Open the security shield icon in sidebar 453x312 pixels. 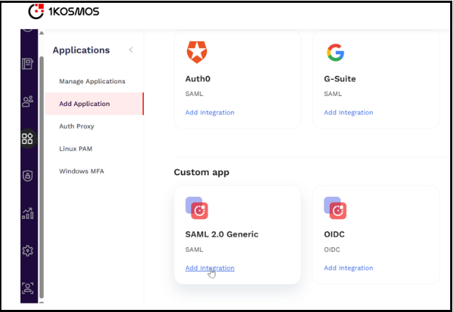[28, 176]
